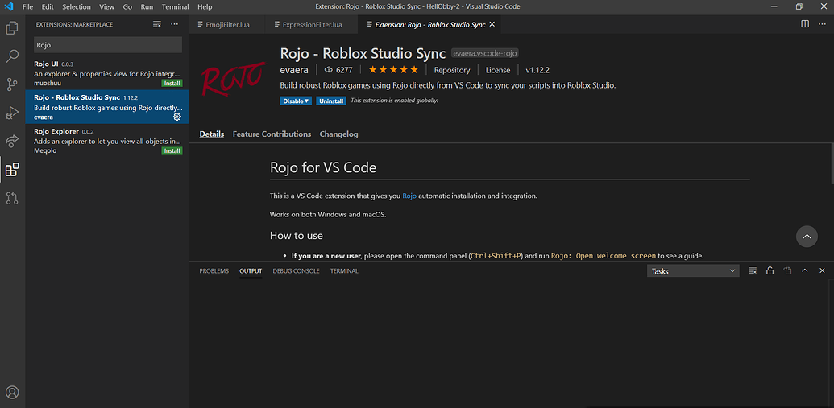Open the Source Control view
Viewport: 834px width, 408px height.
(x=12, y=84)
